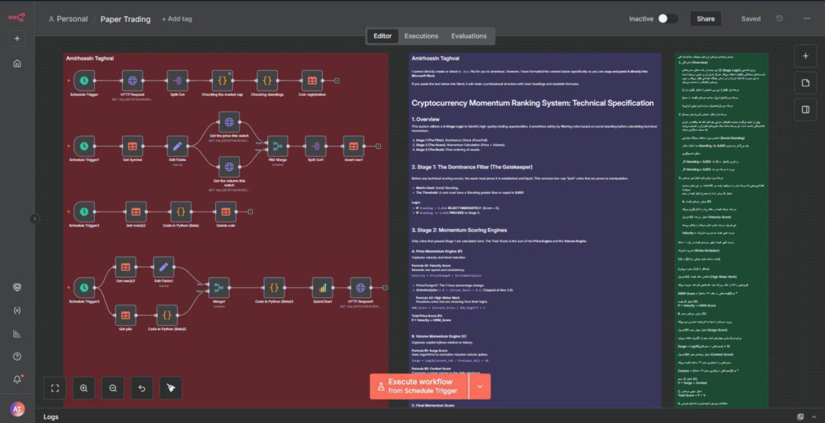Select the Coin registration table node
Viewport: 825px width, 423px height.
click(312, 81)
